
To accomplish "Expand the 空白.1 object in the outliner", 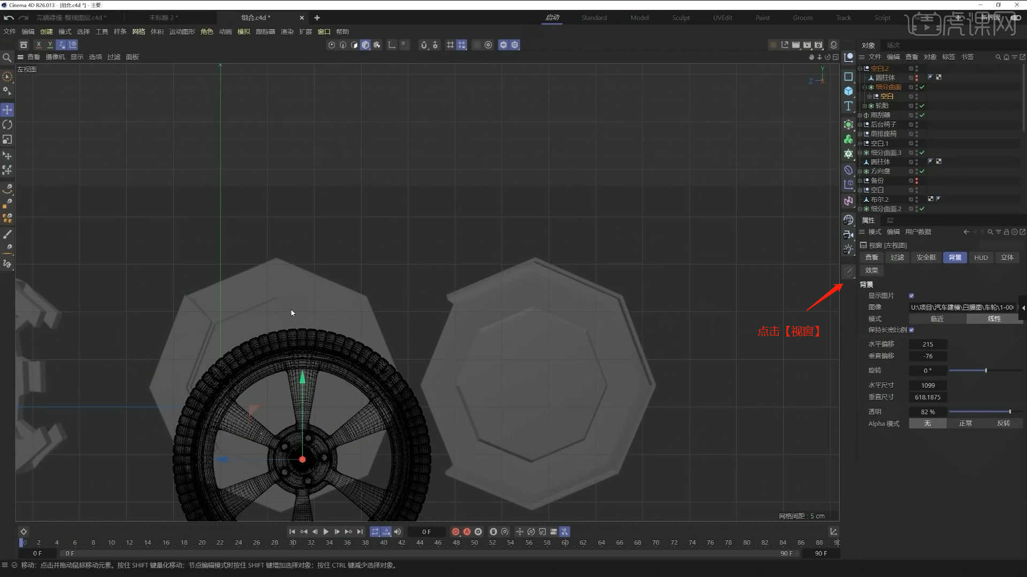I will [860, 143].
